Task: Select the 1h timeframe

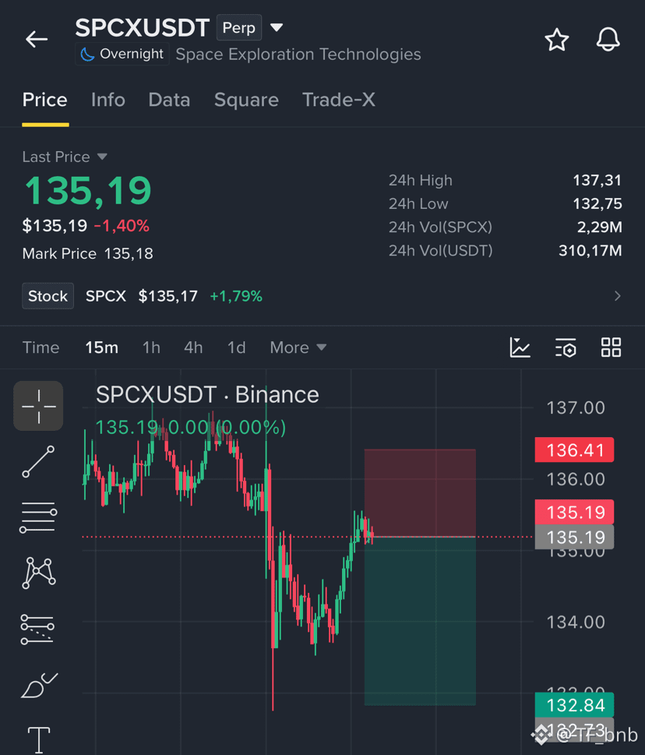Action: (151, 348)
